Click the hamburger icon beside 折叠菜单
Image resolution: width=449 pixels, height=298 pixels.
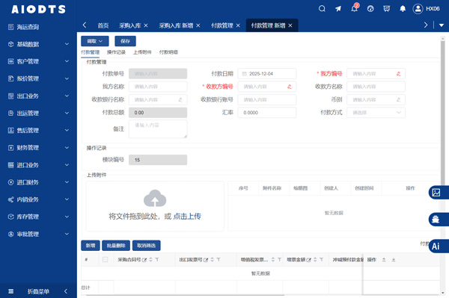[x=11, y=291]
